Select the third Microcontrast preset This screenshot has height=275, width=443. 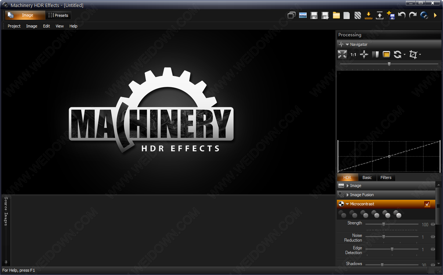[x=364, y=214]
